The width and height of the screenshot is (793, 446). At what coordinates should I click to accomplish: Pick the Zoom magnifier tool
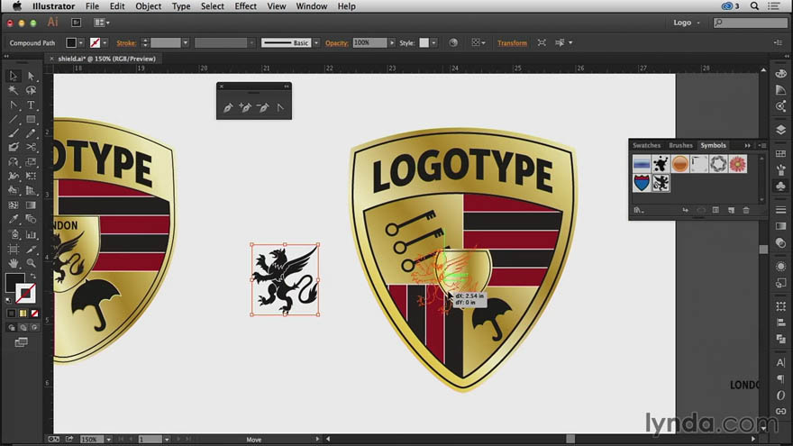pyautogui.click(x=31, y=262)
